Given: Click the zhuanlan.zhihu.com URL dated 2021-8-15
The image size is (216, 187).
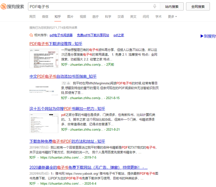Looking at the screenshot, I should (x=86, y=98).
